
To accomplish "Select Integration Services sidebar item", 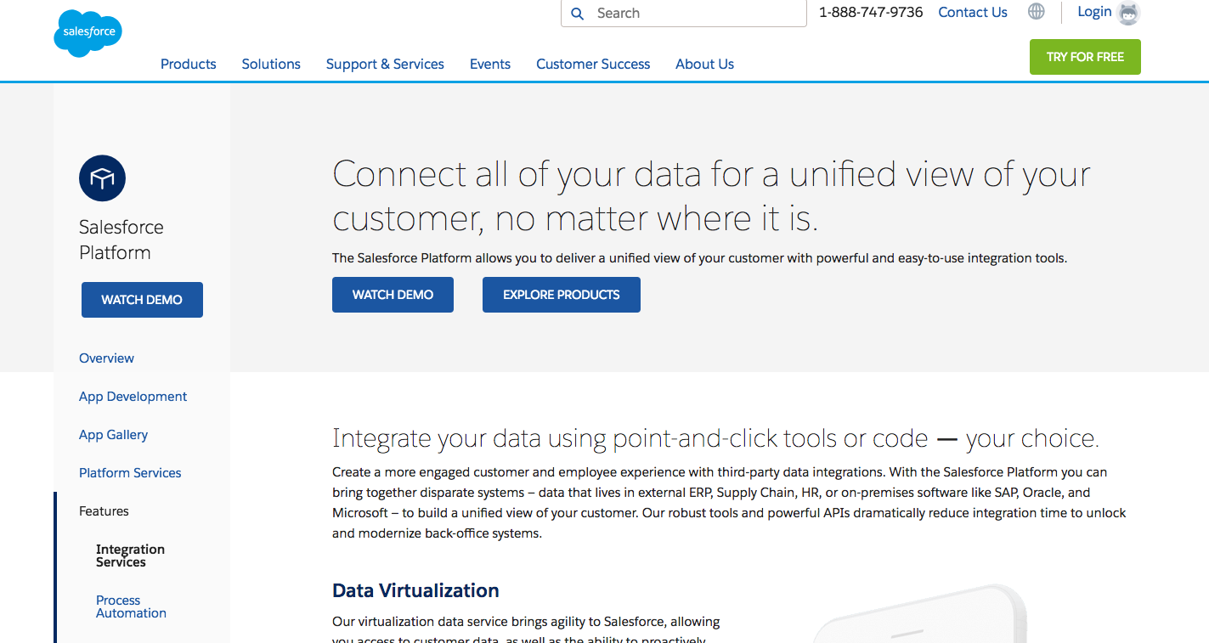I will click(x=130, y=556).
